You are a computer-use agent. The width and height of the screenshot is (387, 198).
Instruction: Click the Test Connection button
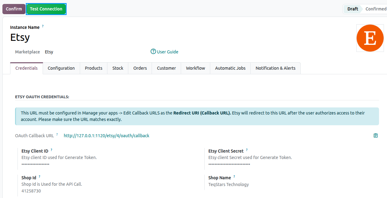click(x=46, y=9)
